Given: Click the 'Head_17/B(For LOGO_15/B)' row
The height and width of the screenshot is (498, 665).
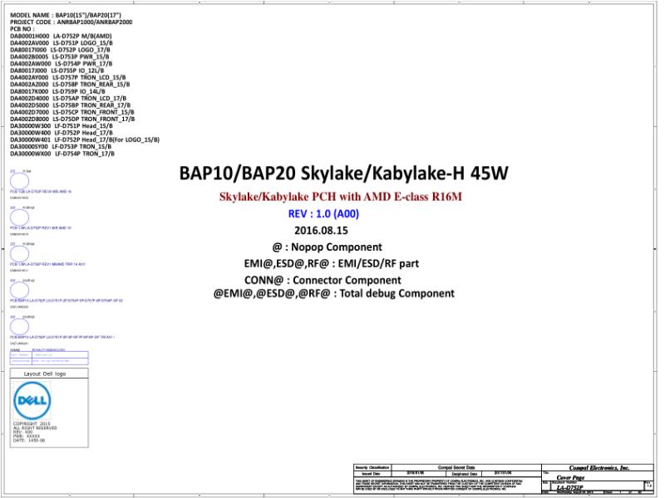Looking at the screenshot, I should [85, 139].
